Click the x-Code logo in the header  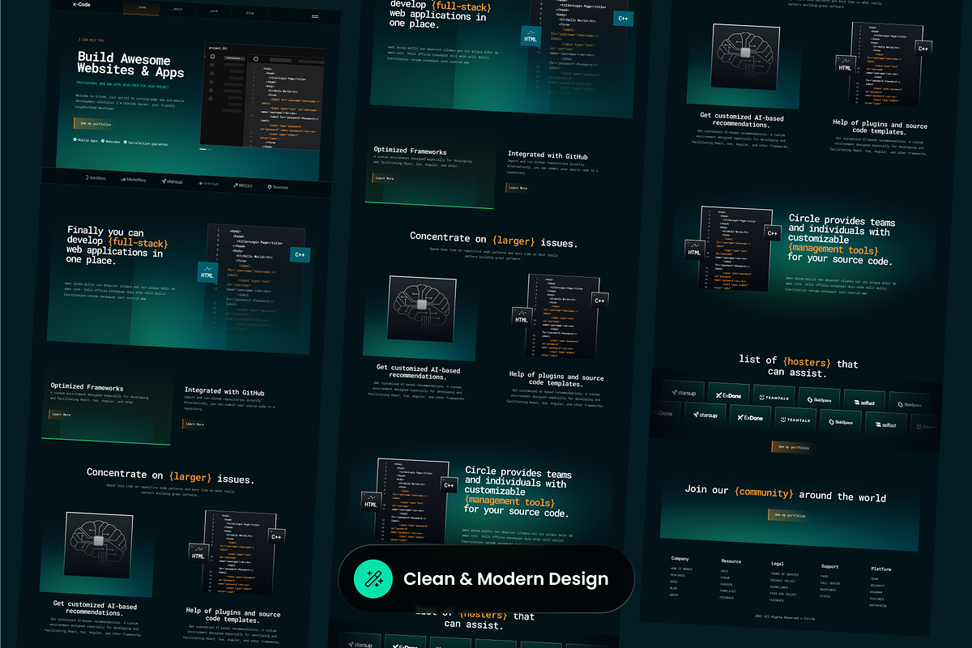(82, 4)
